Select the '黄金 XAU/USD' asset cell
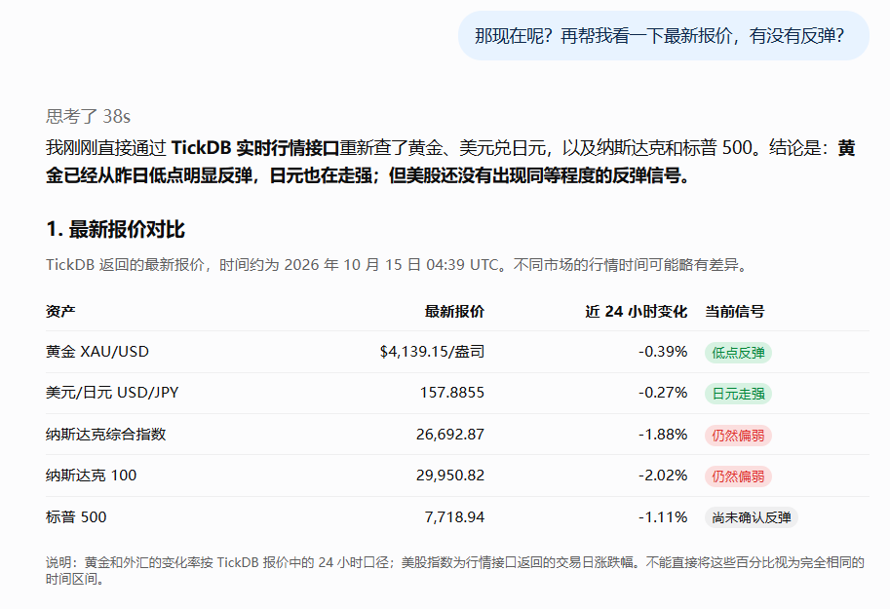Image resolution: width=890 pixels, height=609 pixels. click(x=97, y=352)
